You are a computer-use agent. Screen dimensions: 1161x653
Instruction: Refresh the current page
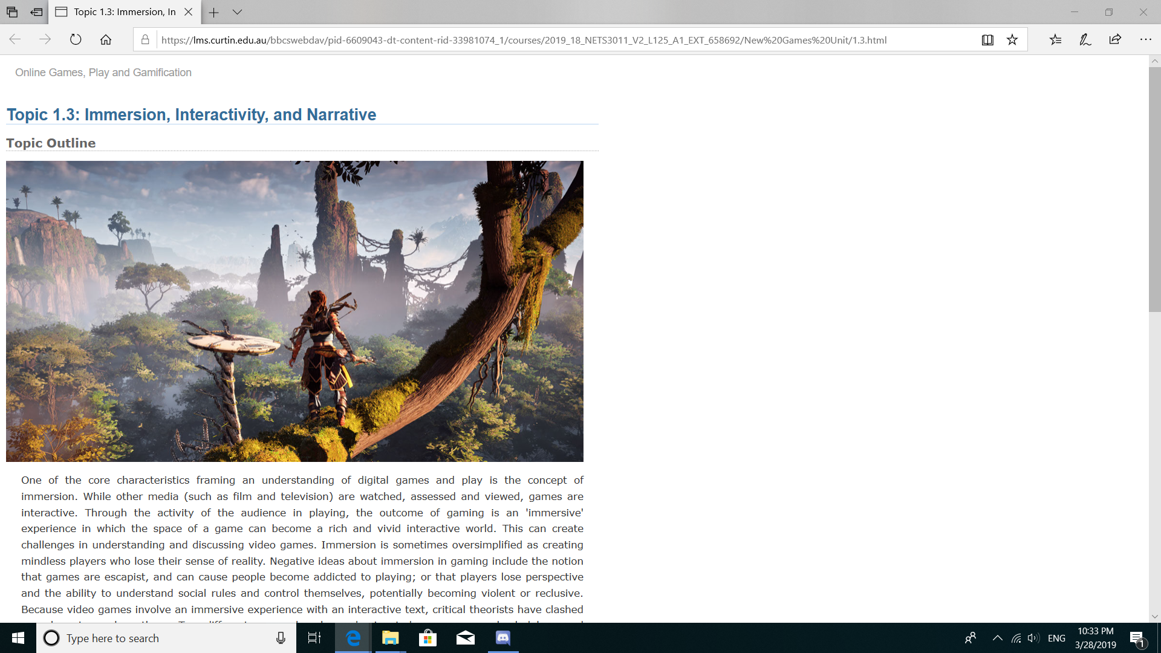click(x=76, y=40)
